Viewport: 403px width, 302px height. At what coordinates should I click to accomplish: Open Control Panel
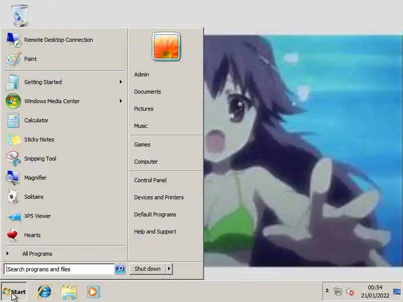[x=150, y=180]
